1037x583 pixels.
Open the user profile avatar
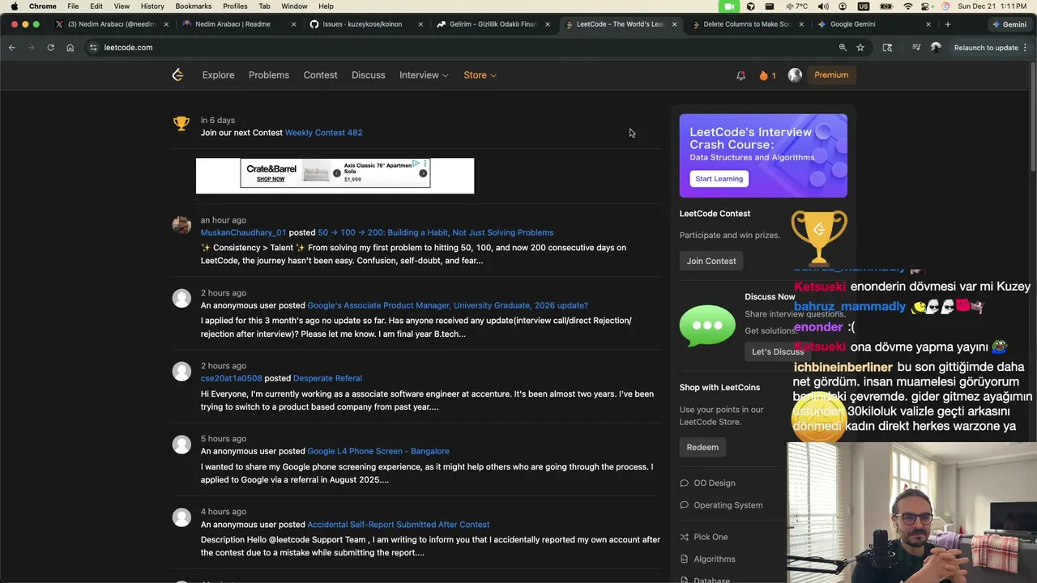795,75
